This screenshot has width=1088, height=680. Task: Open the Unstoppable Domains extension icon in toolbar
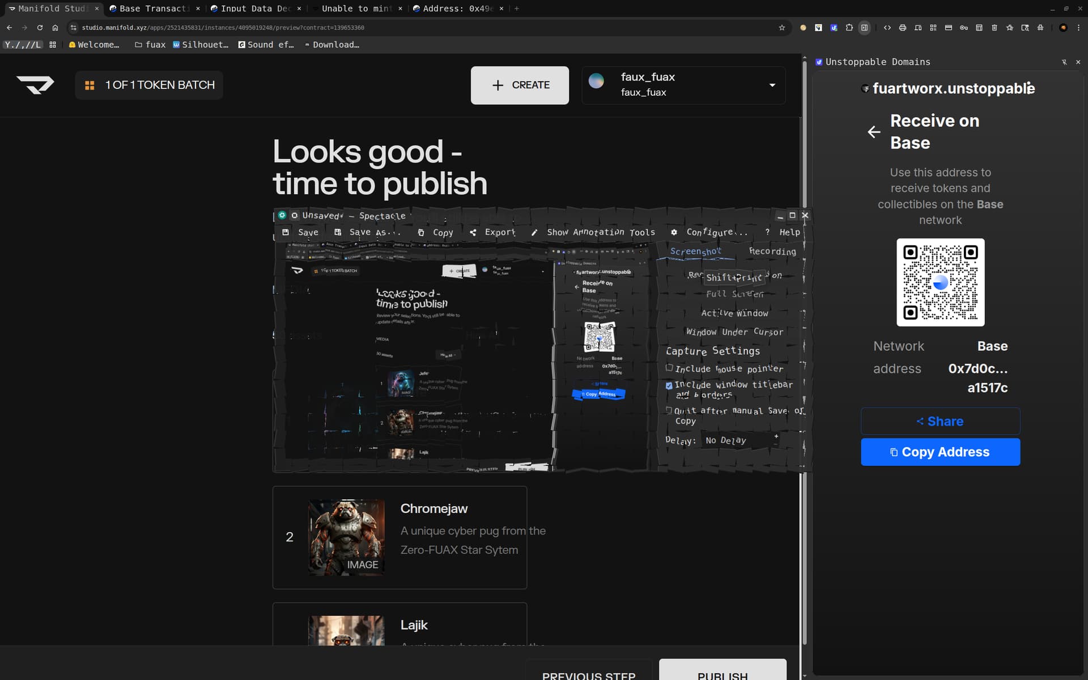(834, 27)
